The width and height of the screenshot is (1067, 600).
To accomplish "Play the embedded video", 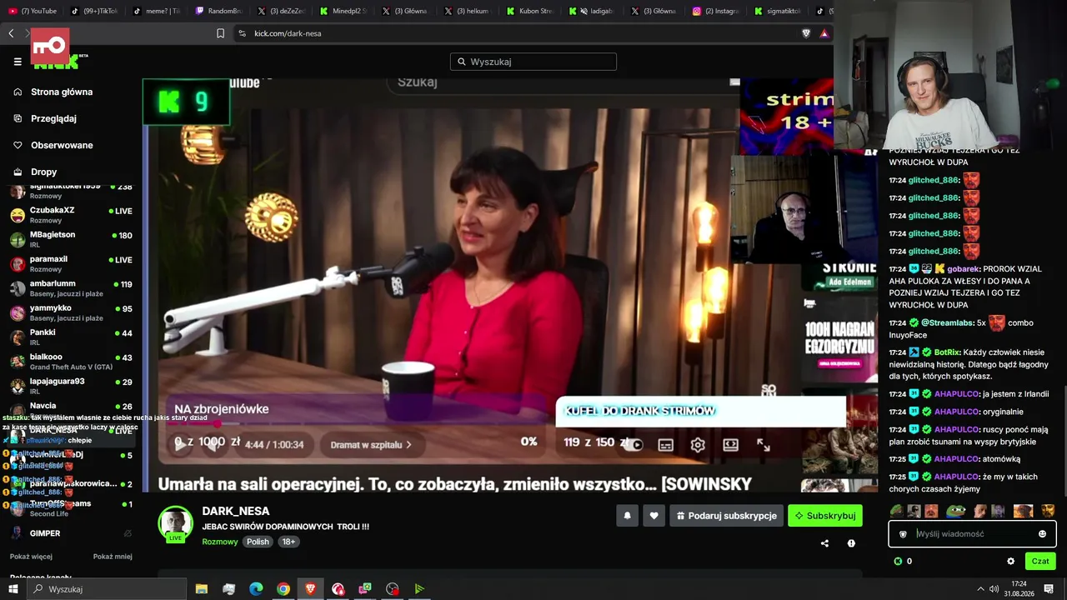I will 180,445.
